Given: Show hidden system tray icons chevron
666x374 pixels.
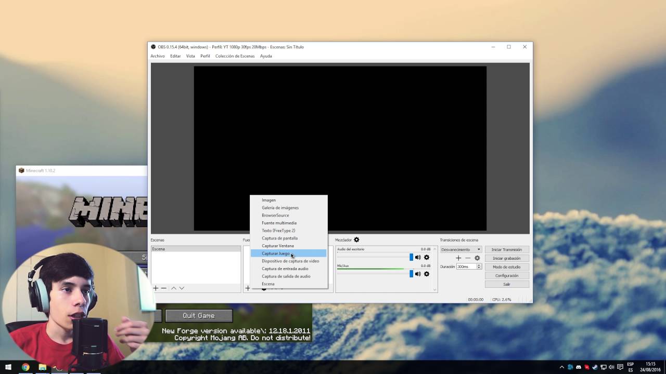Looking at the screenshot, I should point(561,367).
